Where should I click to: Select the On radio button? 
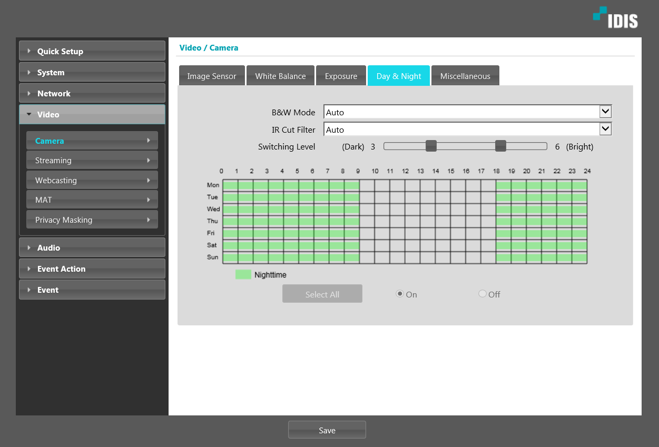pos(400,294)
